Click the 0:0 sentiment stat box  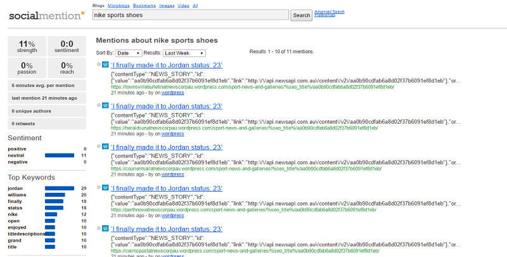tap(67, 46)
